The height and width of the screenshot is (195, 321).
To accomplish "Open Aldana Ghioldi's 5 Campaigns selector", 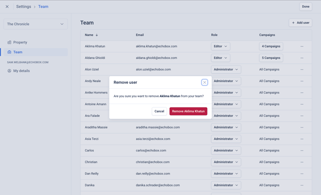I will tap(271, 58).
